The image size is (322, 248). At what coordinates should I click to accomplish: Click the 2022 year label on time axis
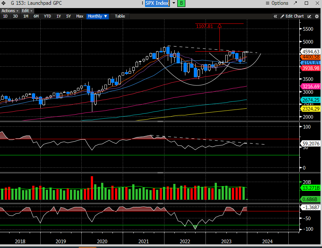[185, 241]
